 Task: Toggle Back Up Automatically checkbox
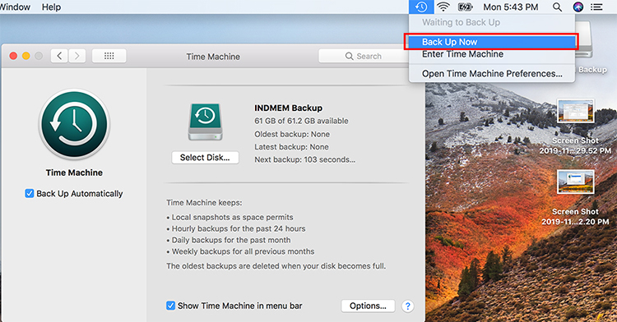pos(29,193)
